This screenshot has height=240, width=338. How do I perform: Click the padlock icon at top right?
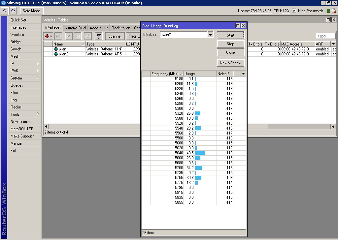pos(334,11)
